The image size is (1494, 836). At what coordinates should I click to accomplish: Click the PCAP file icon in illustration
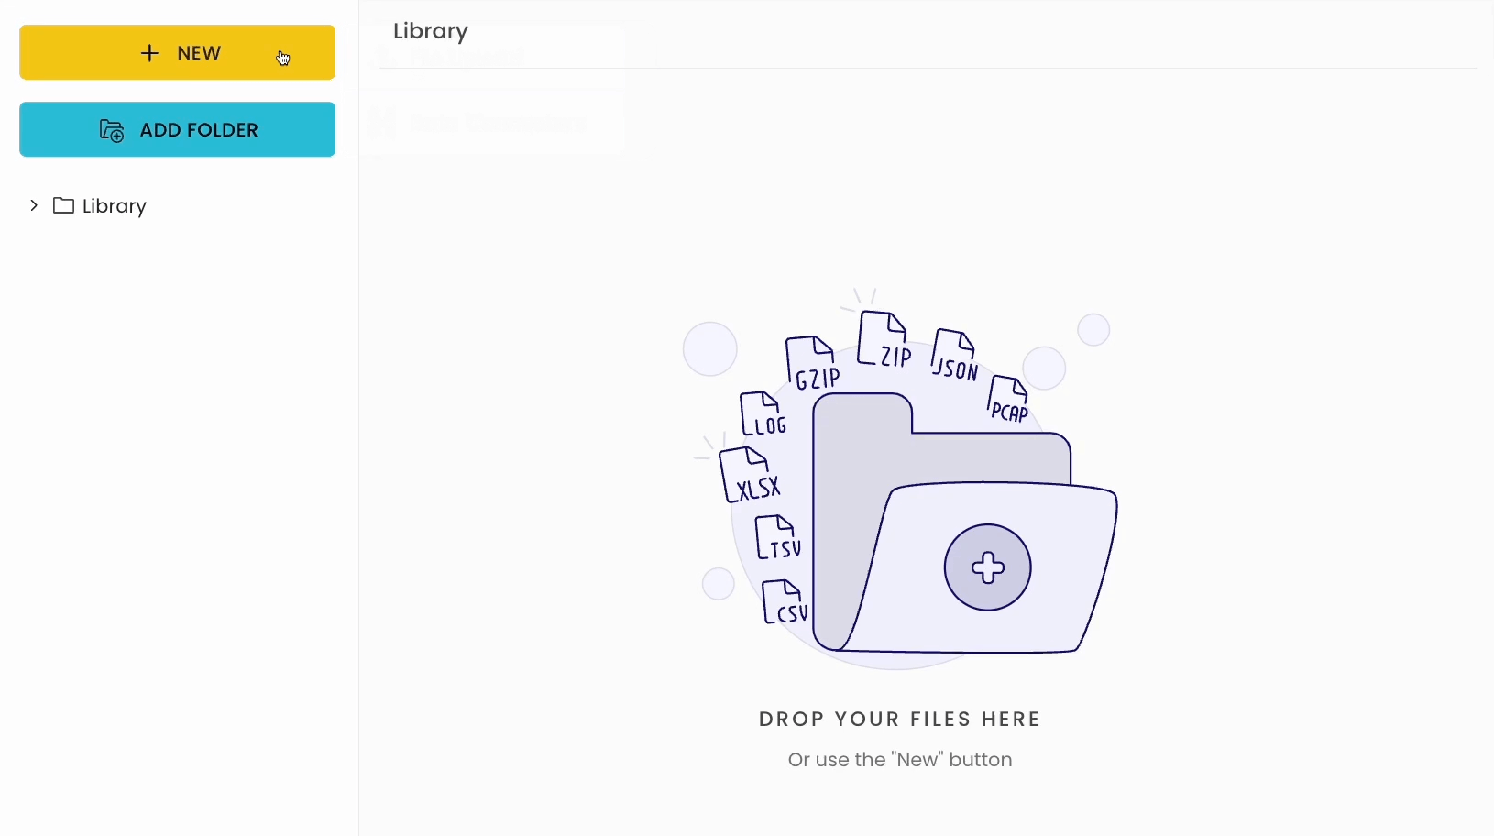(x=1008, y=400)
